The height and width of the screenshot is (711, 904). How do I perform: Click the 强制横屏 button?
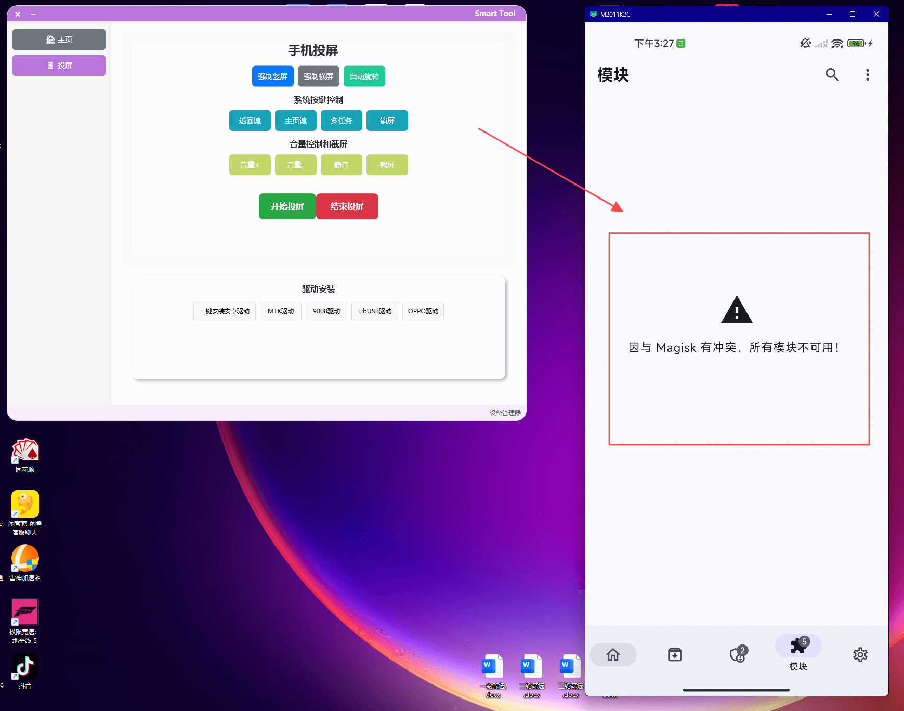pos(319,76)
